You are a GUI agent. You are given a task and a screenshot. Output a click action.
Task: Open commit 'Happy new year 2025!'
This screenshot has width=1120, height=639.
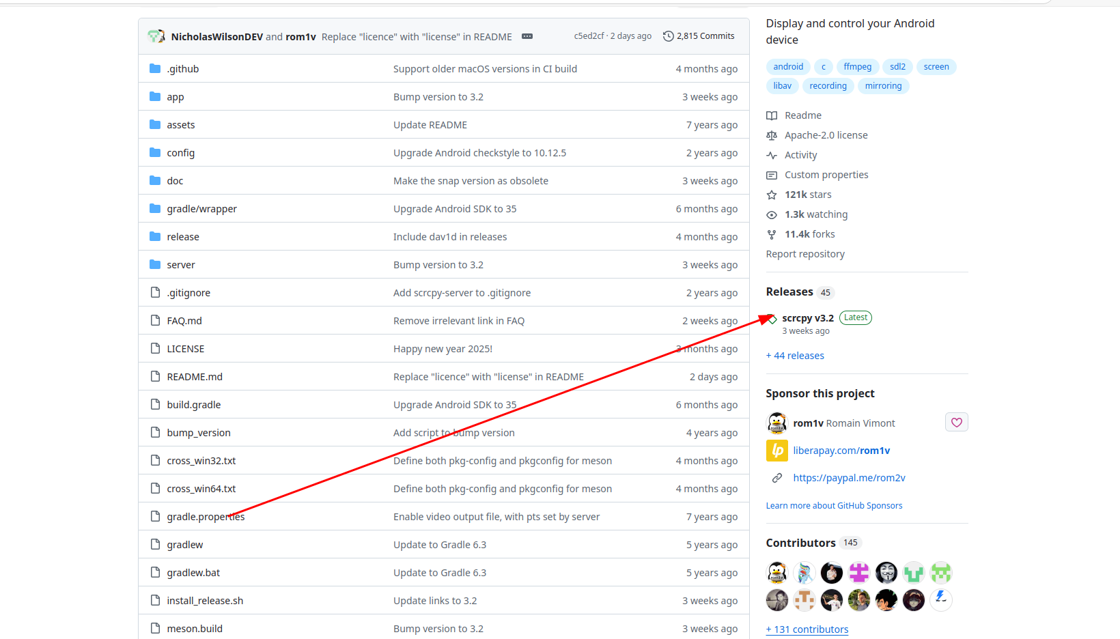[443, 349]
